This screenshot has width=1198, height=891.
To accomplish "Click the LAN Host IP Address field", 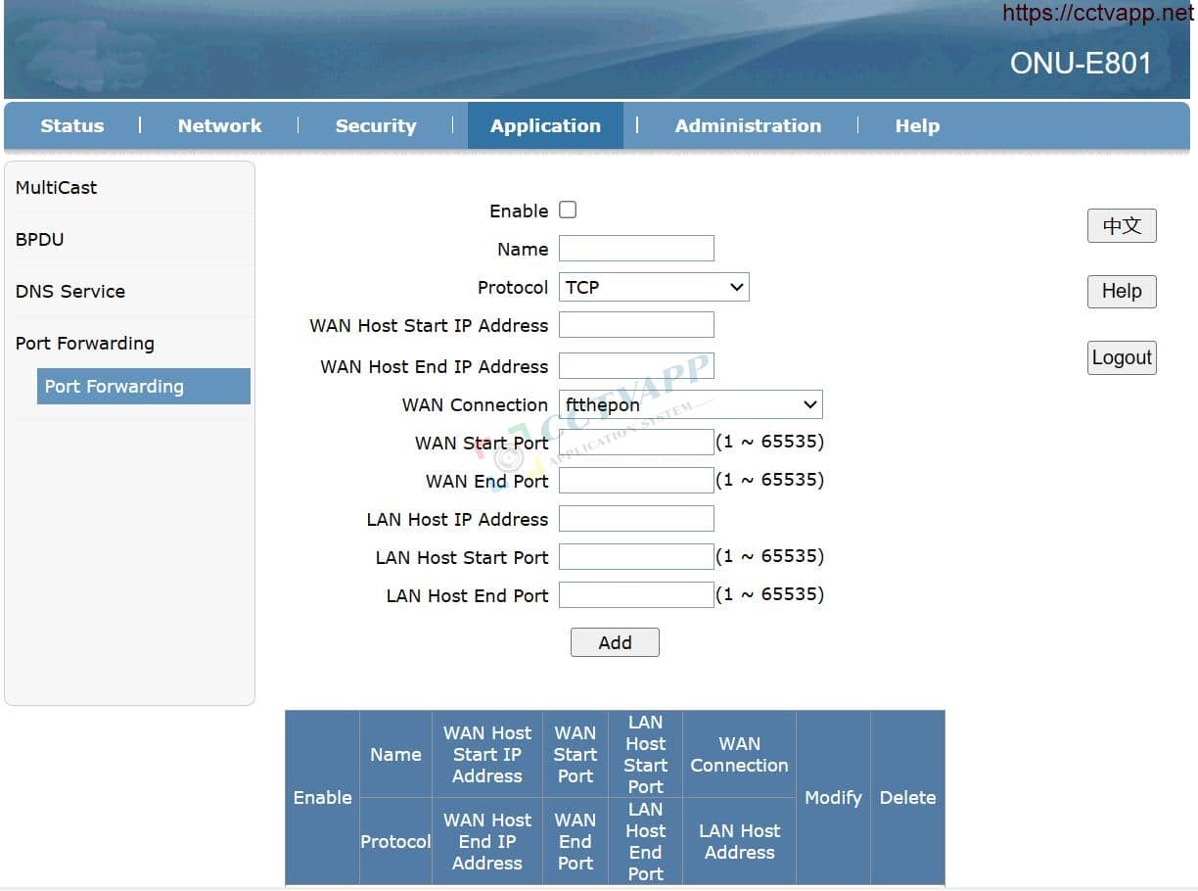I will pyautogui.click(x=636, y=519).
